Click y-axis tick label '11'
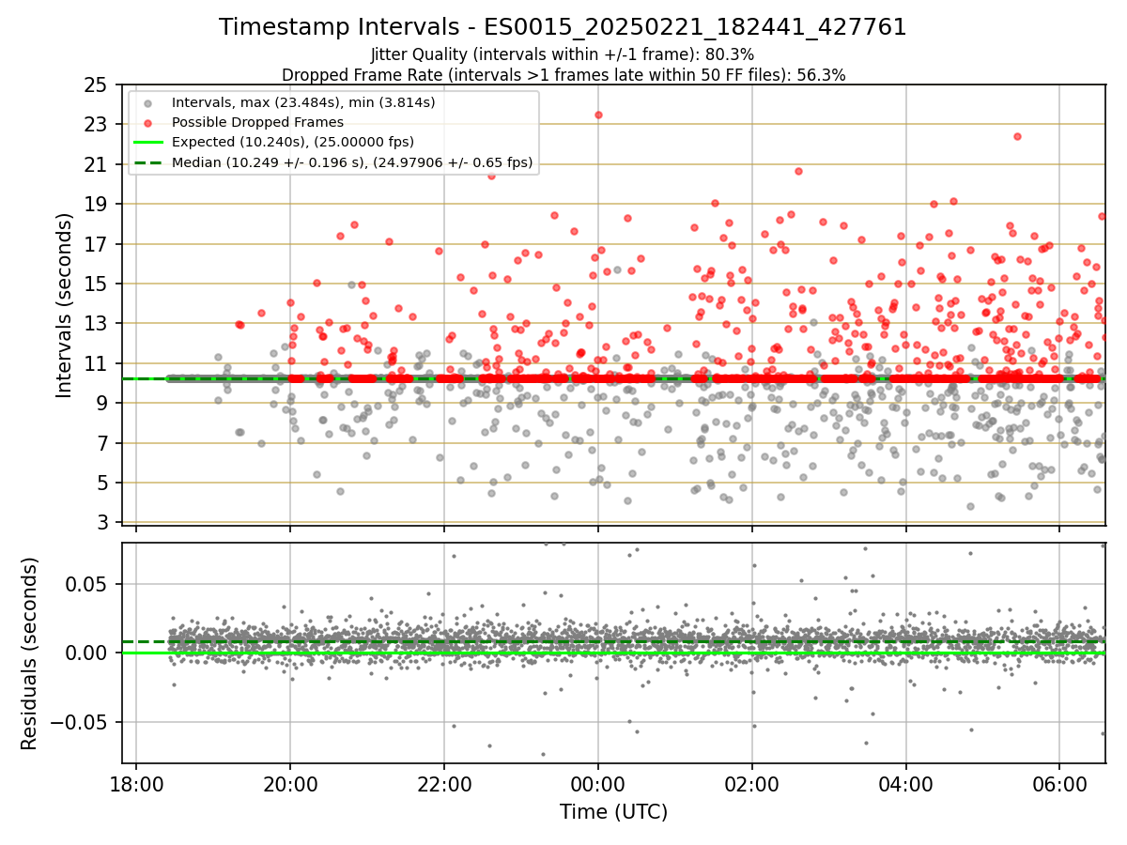 pyautogui.click(x=96, y=363)
